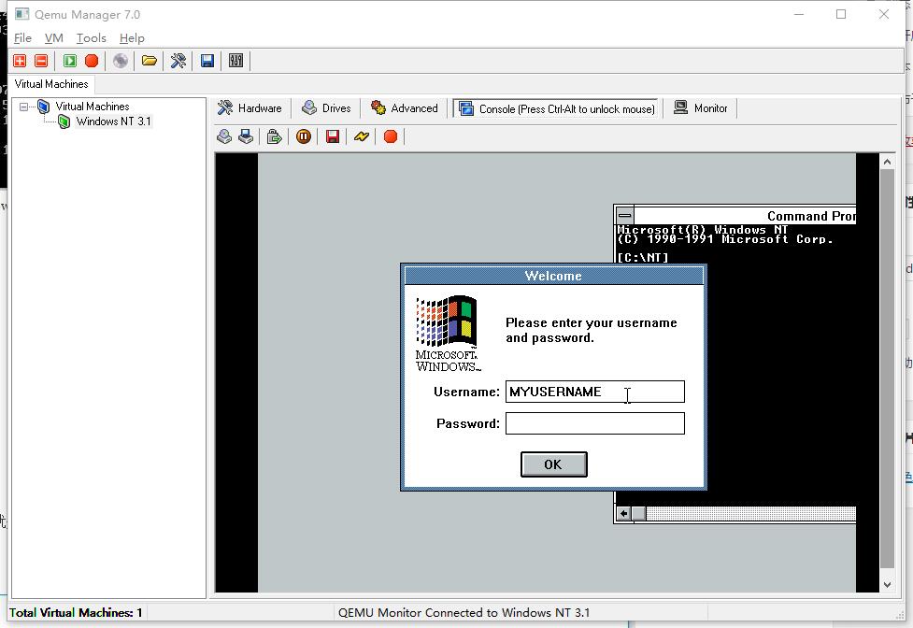This screenshot has height=628, width=913.
Task: Switch to the Console tab
Action: tap(556, 108)
